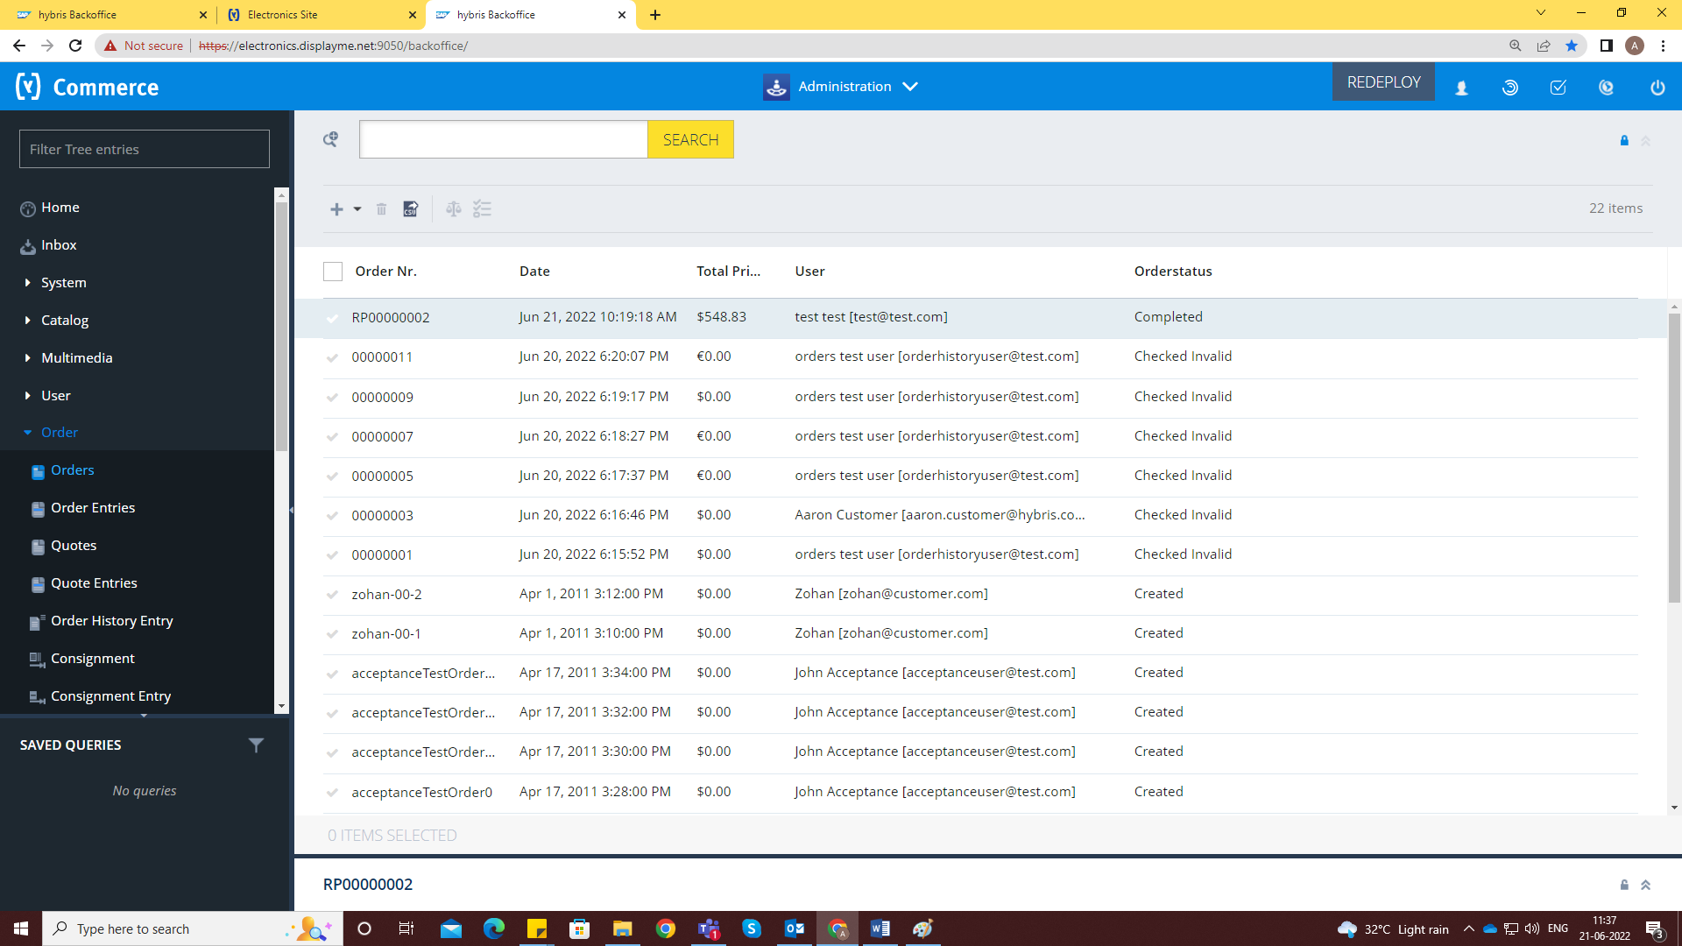Click the orders search text field
Image resolution: width=1682 pixels, height=946 pixels.
[x=503, y=140]
